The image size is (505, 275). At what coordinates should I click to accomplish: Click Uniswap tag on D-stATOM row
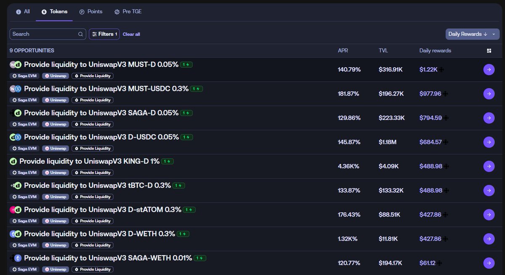point(56,221)
